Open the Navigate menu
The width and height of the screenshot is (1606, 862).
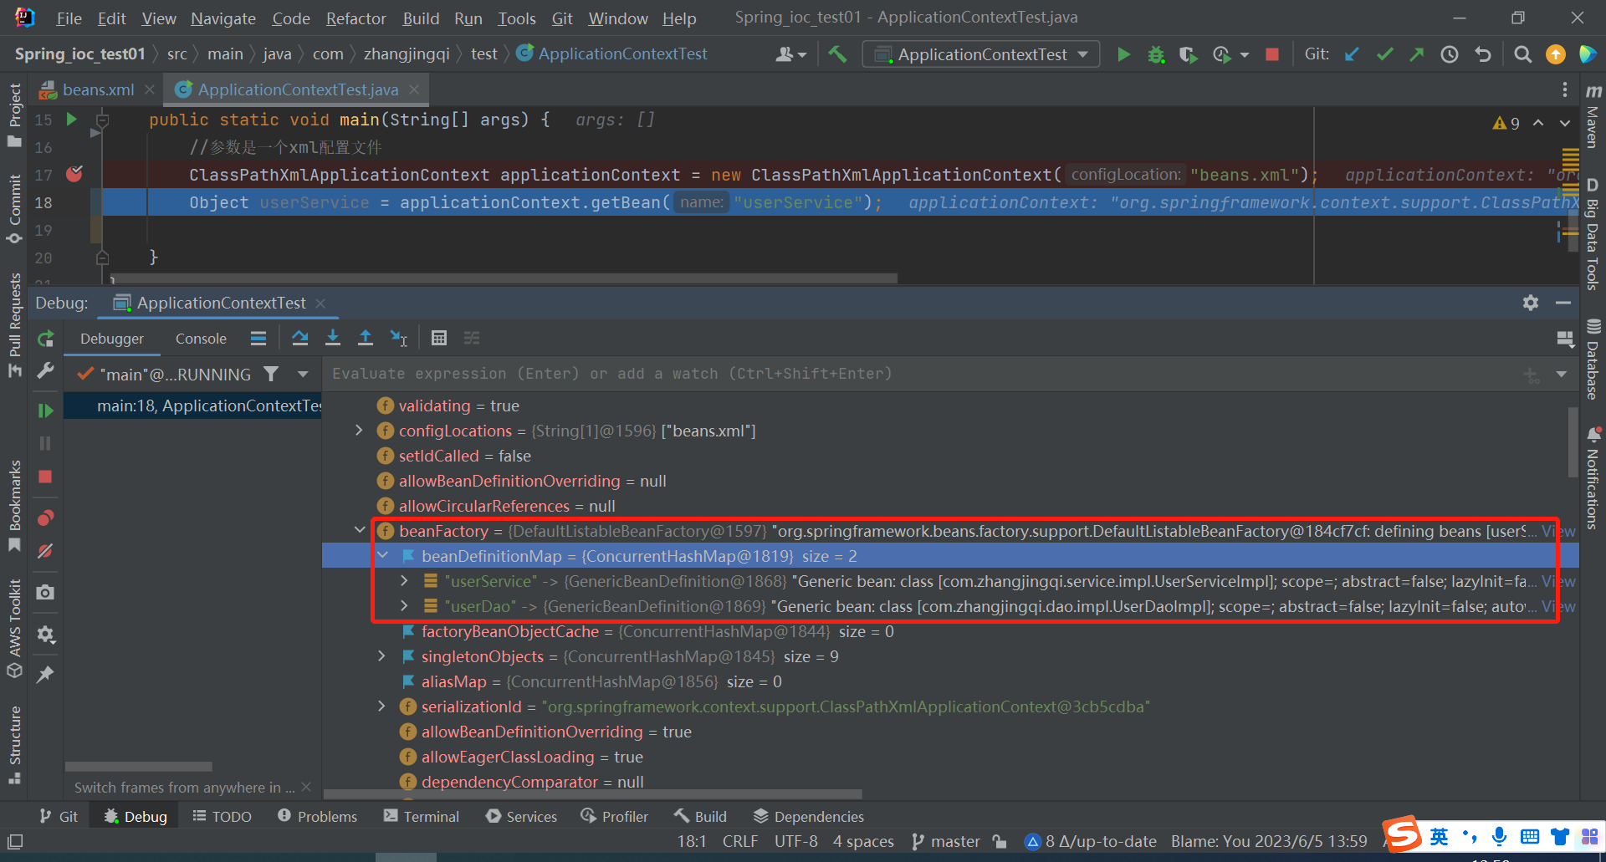click(222, 18)
